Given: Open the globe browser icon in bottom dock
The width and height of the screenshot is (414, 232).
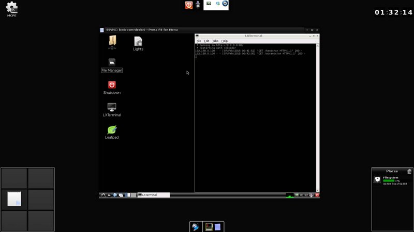Looking at the screenshot, I should tap(196, 227).
